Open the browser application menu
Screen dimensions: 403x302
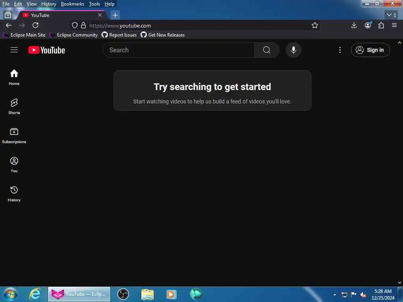pyautogui.click(x=394, y=25)
